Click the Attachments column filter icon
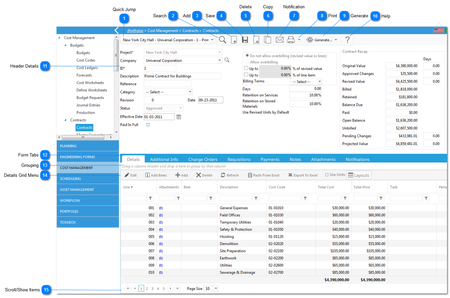The height and width of the screenshot is (298, 450). pos(178,198)
